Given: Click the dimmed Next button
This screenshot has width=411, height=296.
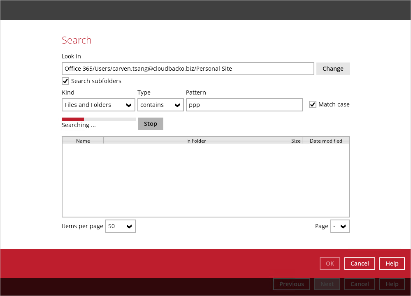Looking at the screenshot, I should pos(327,284).
